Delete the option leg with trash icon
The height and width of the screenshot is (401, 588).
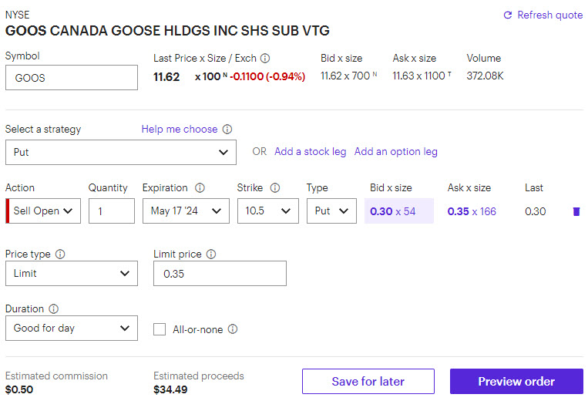tap(576, 211)
